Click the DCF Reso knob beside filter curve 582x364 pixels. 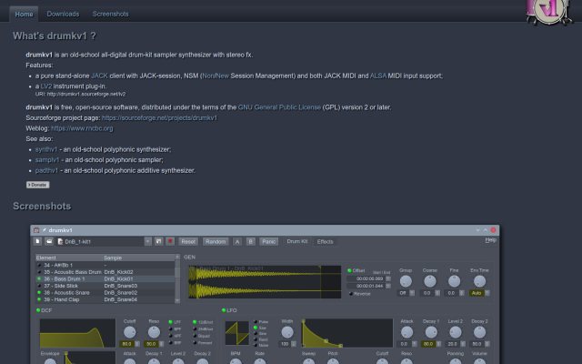154,332
